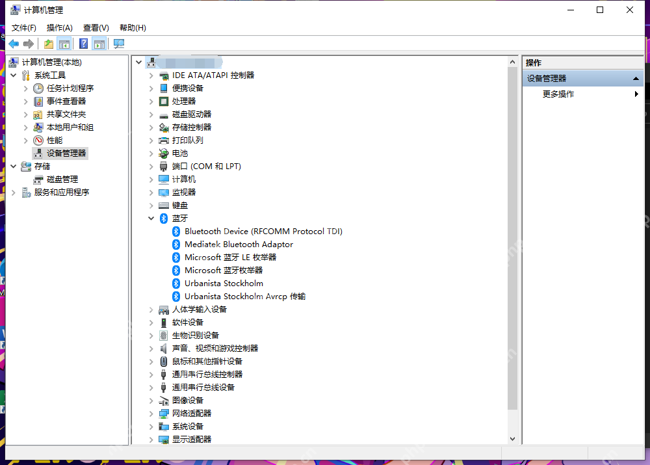Click the 网络适配器 network icon
Image resolution: width=650 pixels, height=465 pixels.
click(164, 414)
